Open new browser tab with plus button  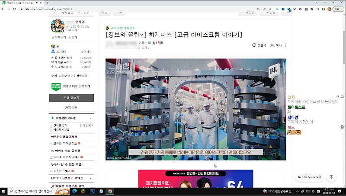pyautogui.click(x=48, y=3)
